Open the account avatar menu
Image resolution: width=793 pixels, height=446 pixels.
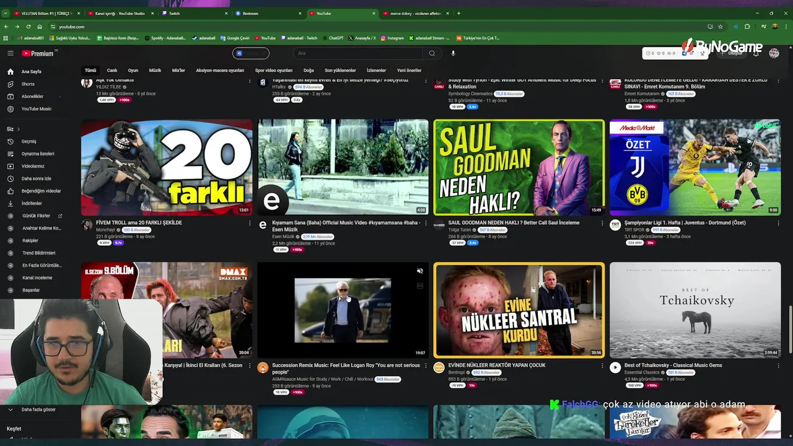[774, 53]
